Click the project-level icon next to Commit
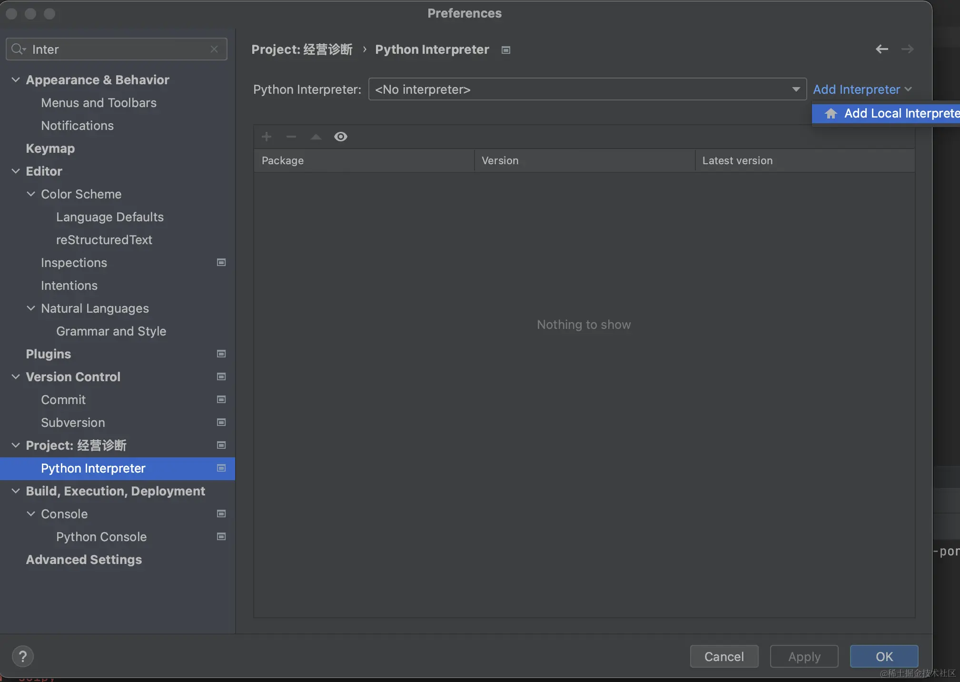This screenshot has width=960, height=682. click(221, 399)
